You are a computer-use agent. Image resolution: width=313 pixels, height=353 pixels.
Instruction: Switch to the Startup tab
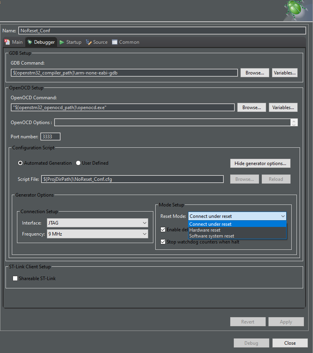[71, 42]
